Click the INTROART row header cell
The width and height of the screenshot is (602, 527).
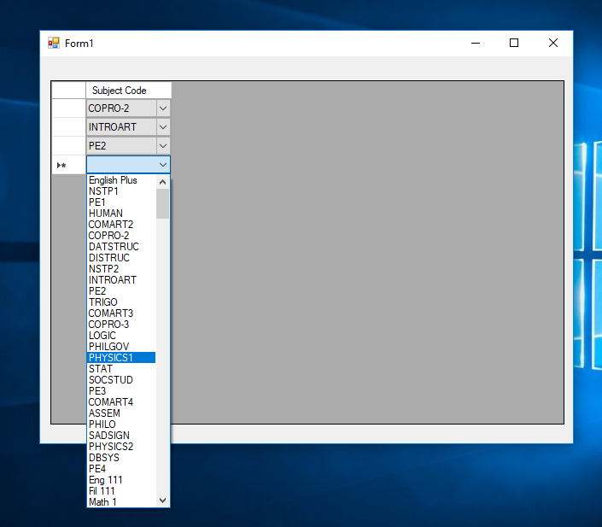tap(68, 127)
